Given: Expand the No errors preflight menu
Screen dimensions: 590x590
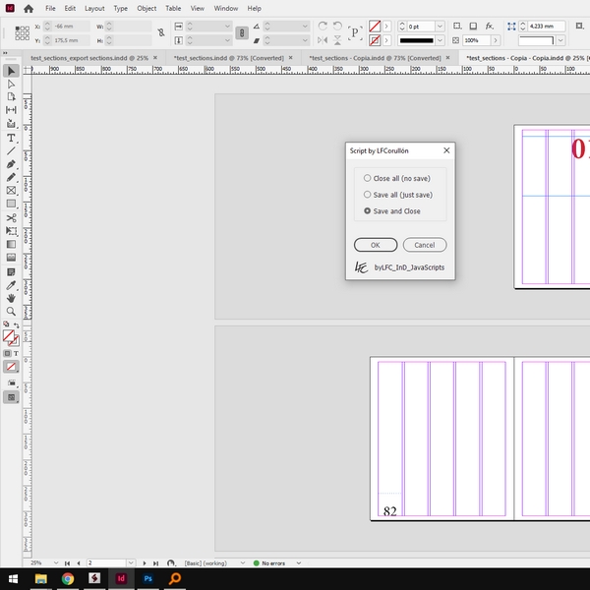Looking at the screenshot, I should click(299, 563).
